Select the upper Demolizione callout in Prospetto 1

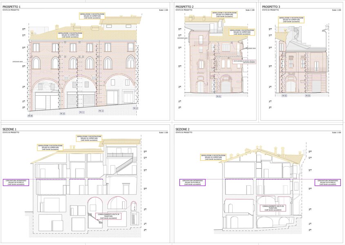[x=92, y=16]
